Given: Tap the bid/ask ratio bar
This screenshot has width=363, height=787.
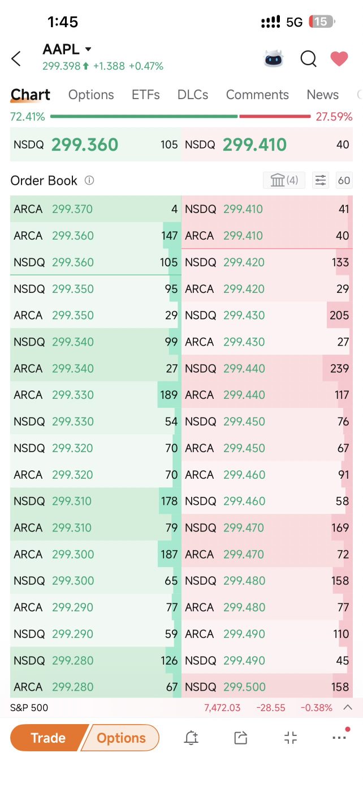Looking at the screenshot, I should pos(181,117).
